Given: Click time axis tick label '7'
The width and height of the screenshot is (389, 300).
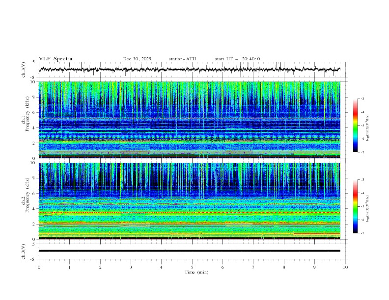Looking at the screenshot, I should click(253, 267).
